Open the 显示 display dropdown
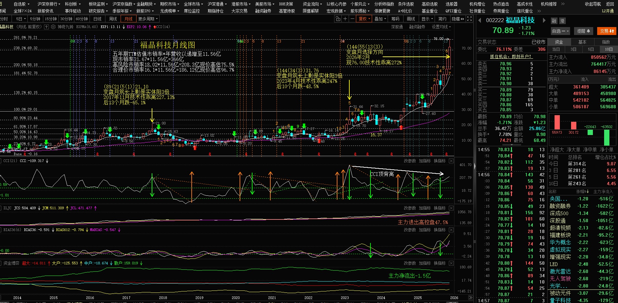 click(x=427, y=19)
